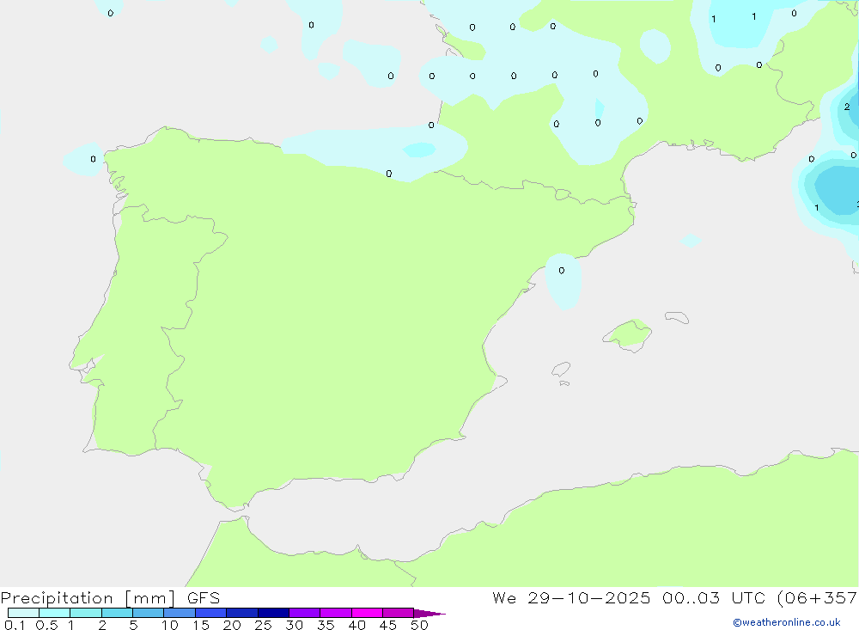Click the '0' value off Galicia's northwest coast

point(93,159)
